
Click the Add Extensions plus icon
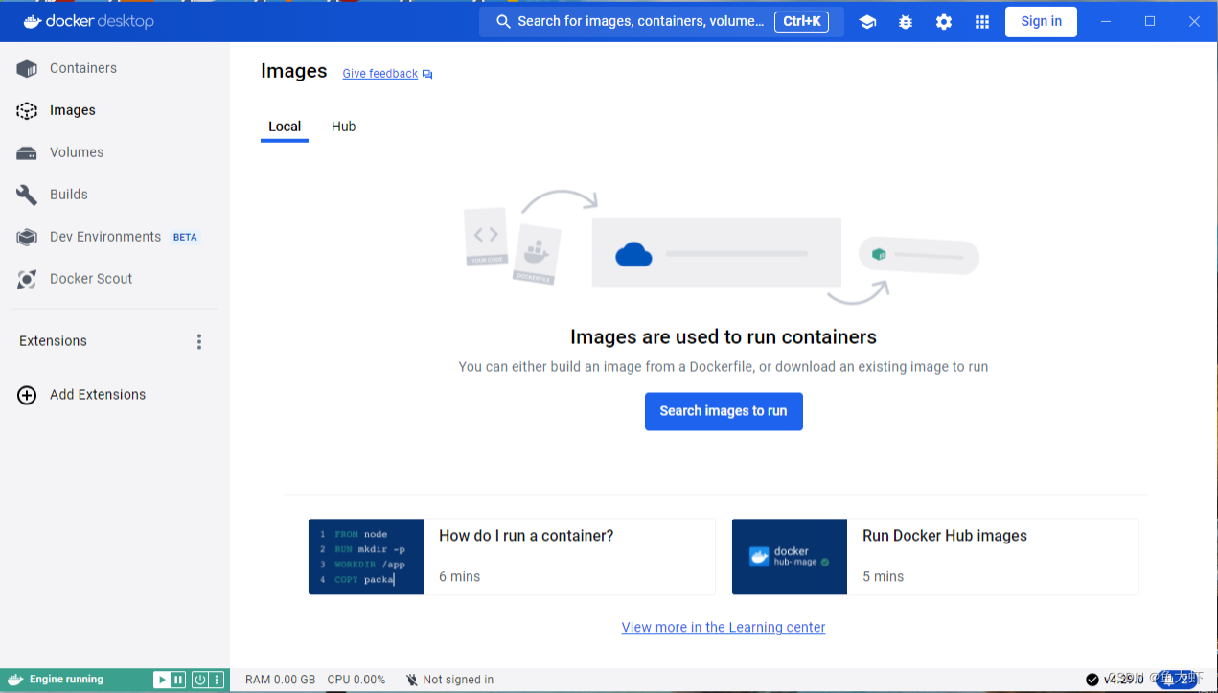click(x=27, y=395)
